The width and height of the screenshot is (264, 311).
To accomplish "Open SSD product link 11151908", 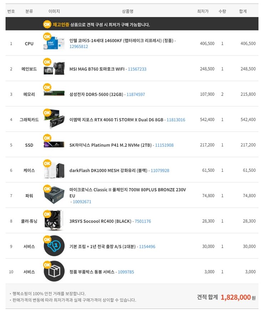I will point(164,145).
